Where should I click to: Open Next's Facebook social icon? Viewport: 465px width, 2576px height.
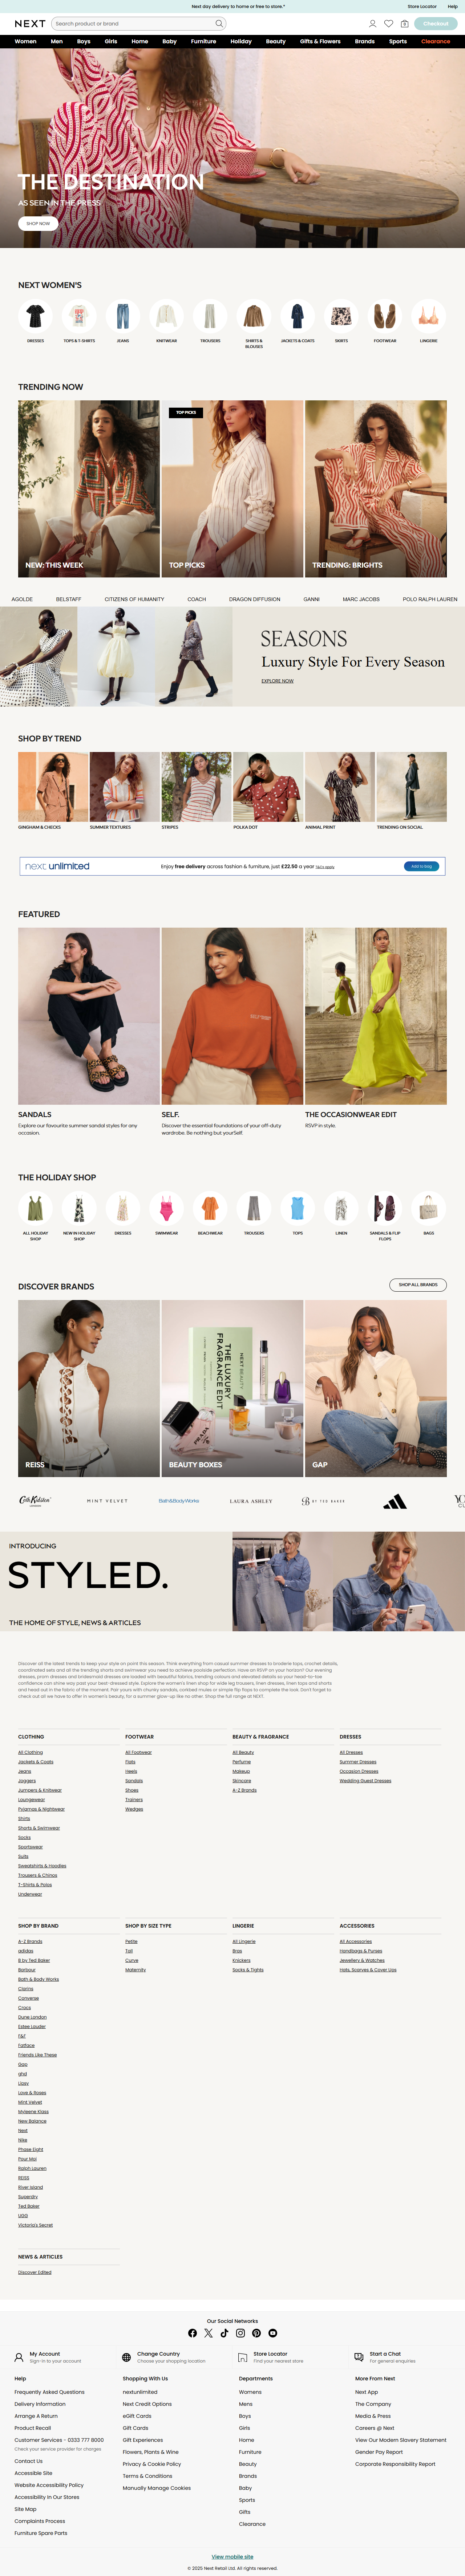point(193,2333)
